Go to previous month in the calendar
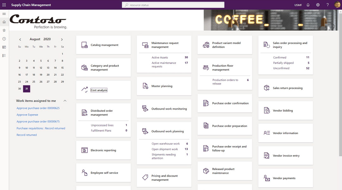342x190 pixels. point(20,40)
